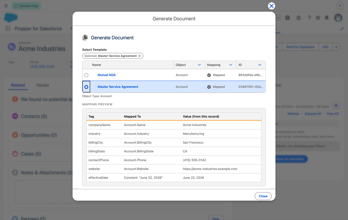Open the Setup gear icon
The height and width of the screenshot is (220, 348).
[x=318, y=18]
